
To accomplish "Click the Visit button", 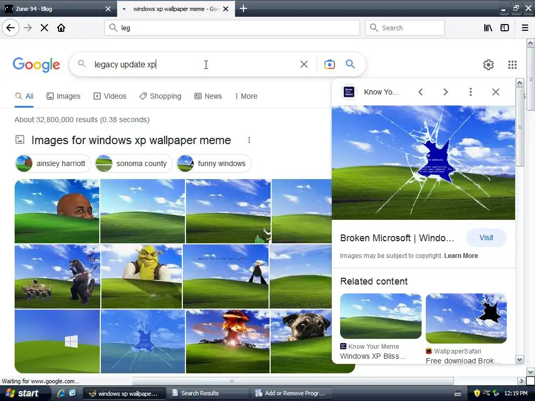I will (486, 238).
